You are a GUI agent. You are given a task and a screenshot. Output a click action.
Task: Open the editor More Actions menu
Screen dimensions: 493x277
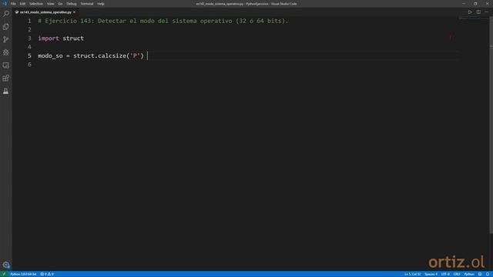pos(486,12)
